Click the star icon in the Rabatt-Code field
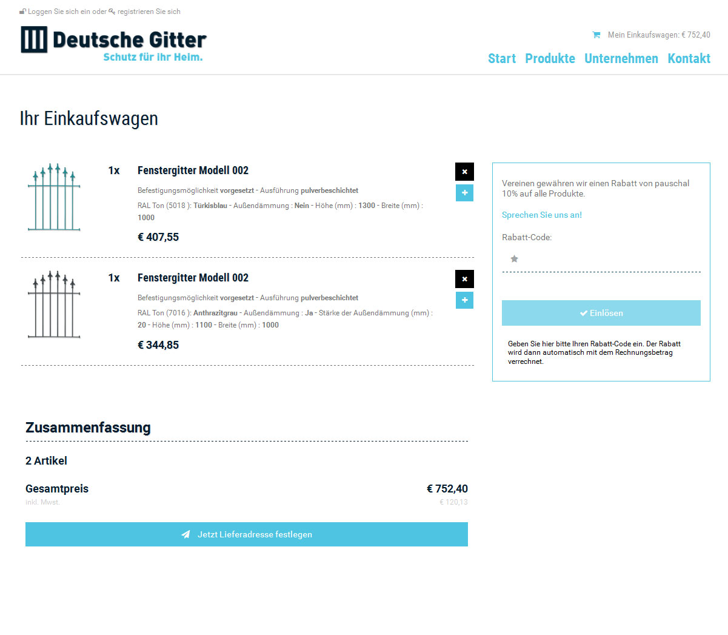Image resolution: width=728 pixels, height=635 pixels. coord(514,259)
